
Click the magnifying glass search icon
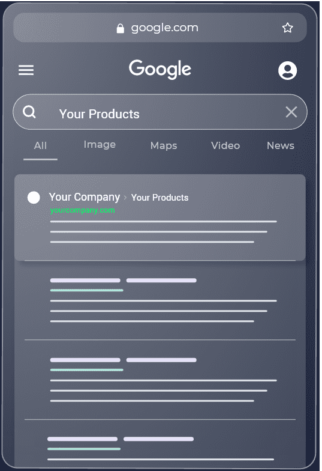pos(29,112)
